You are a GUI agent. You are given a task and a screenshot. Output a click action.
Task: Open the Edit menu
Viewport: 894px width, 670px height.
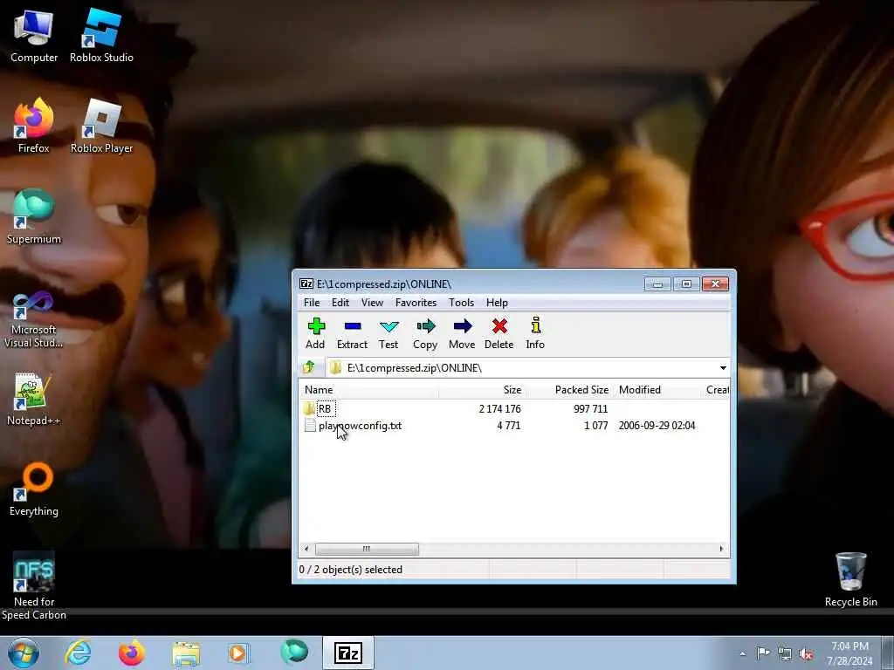pyautogui.click(x=340, y=303)
